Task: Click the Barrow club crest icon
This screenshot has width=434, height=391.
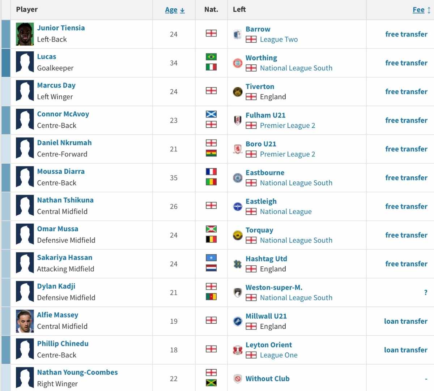Action: coord(237,34)
